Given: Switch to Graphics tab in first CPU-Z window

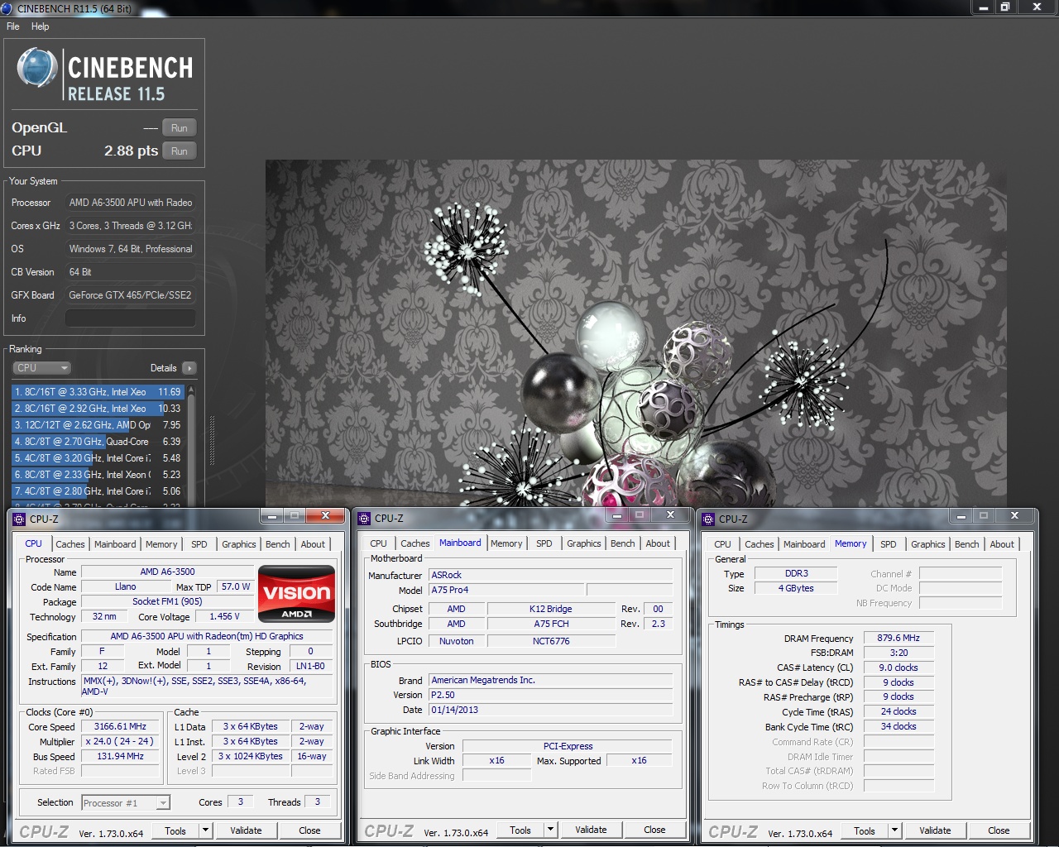Looking at the screenshot, I should (x=239, y=544).
